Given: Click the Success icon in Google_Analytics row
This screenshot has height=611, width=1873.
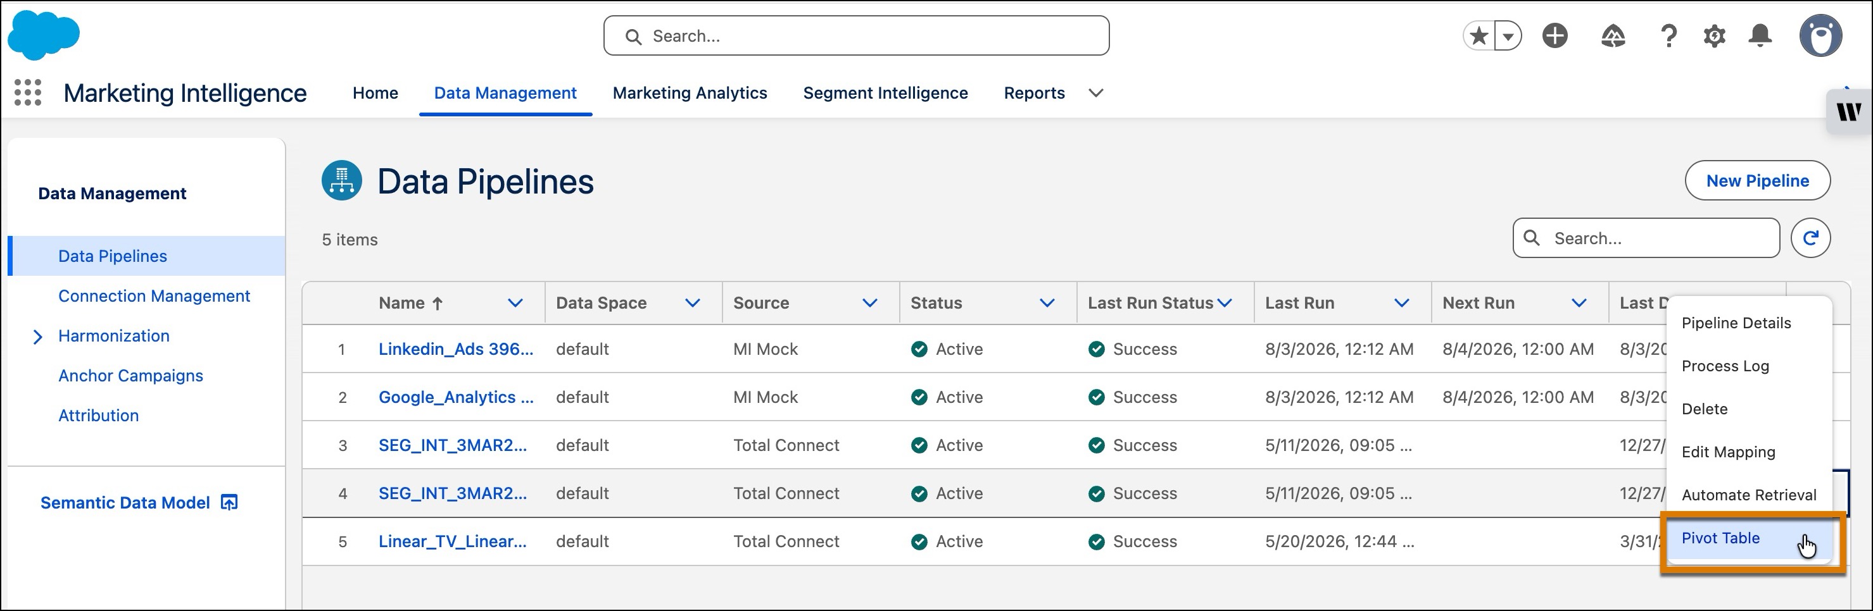Looking at the screenshot, I should coord(1097,397).
